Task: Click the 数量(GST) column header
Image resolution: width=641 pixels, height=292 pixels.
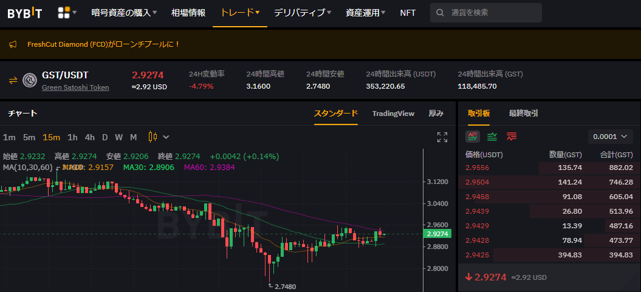Action: point(566,155)
